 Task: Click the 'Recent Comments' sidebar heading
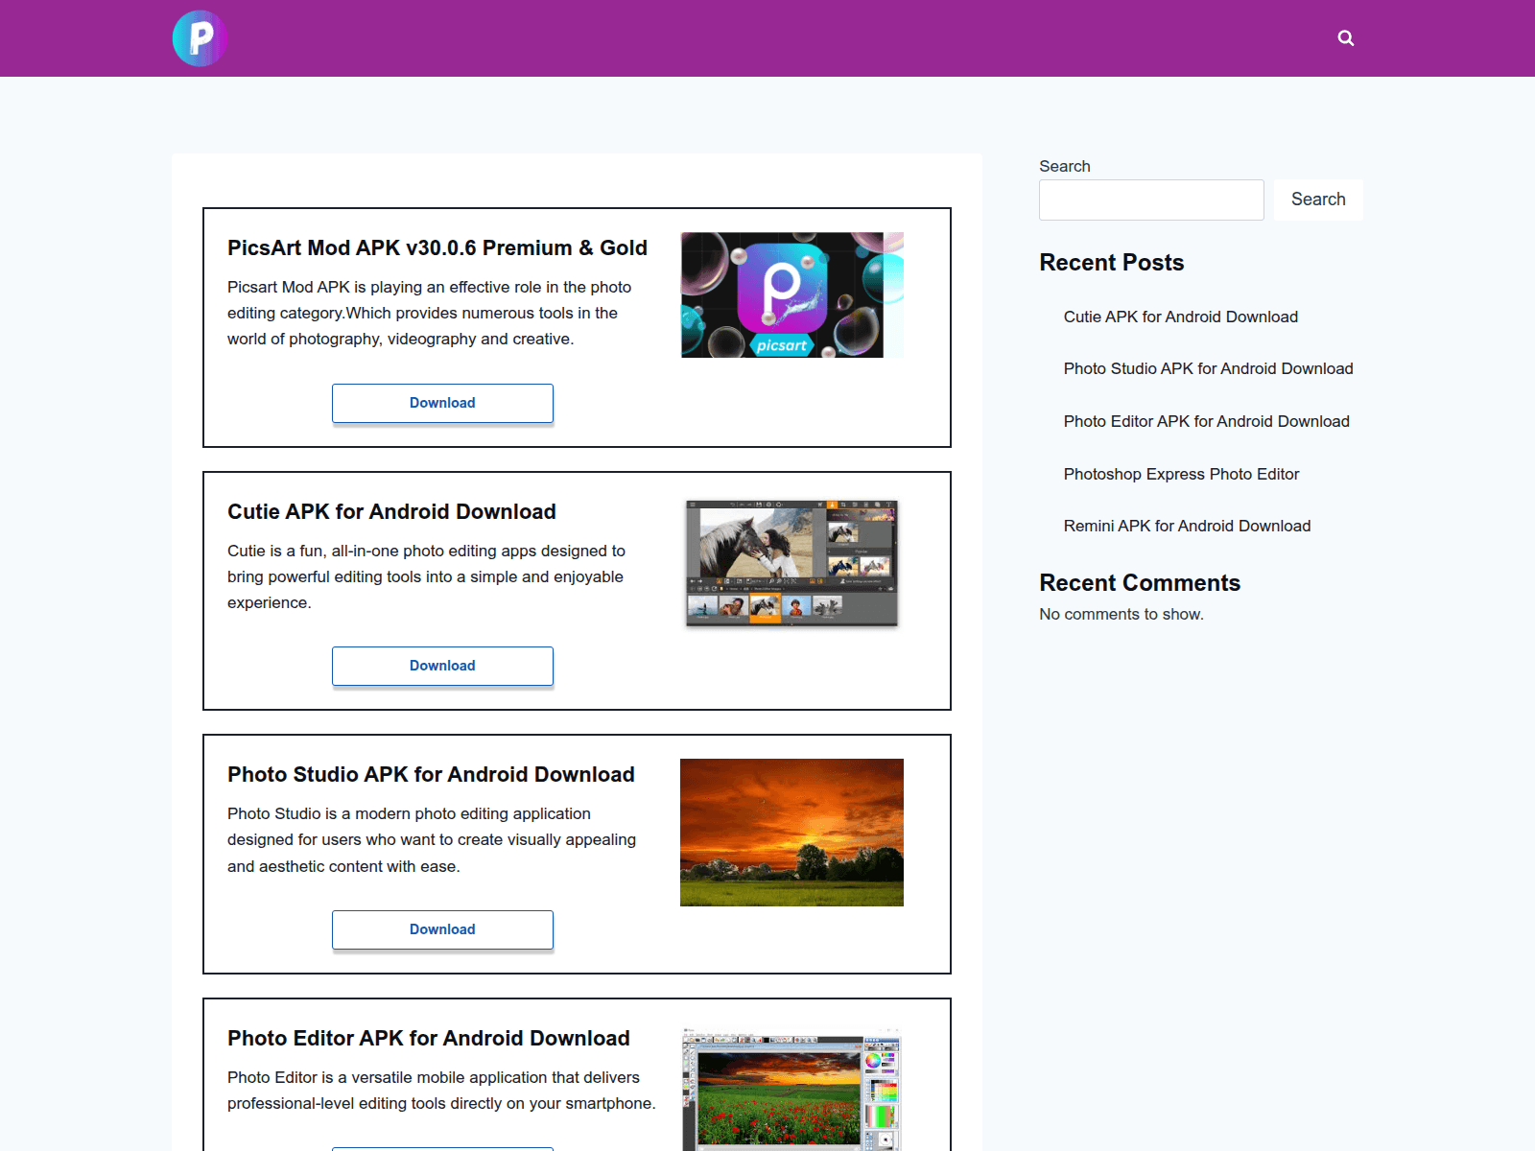coord(1140,583)
